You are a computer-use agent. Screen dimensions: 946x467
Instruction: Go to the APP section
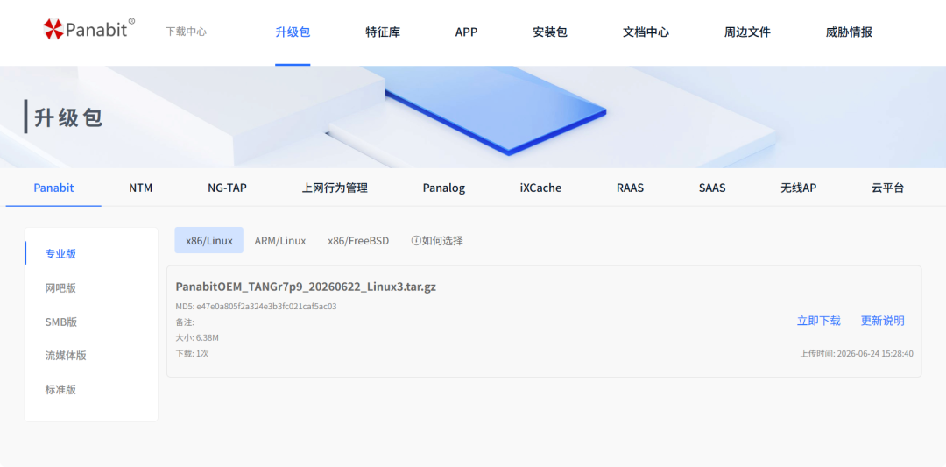[466, 32]
